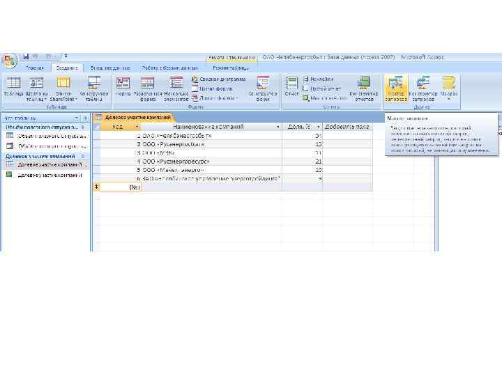The height and width of the screenshot is (376, 502).
Task: Click the Конструктор форм icon
Action: tap(263, 89)
